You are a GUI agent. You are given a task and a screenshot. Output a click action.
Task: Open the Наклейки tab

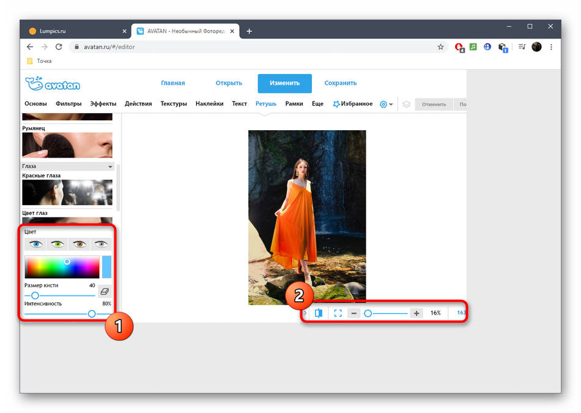(209, 104)
